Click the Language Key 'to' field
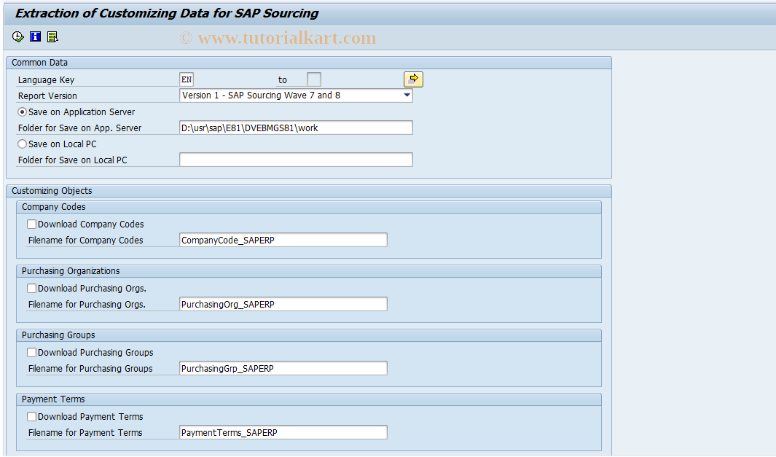This screenshot has width=776, height=457. 314,79
